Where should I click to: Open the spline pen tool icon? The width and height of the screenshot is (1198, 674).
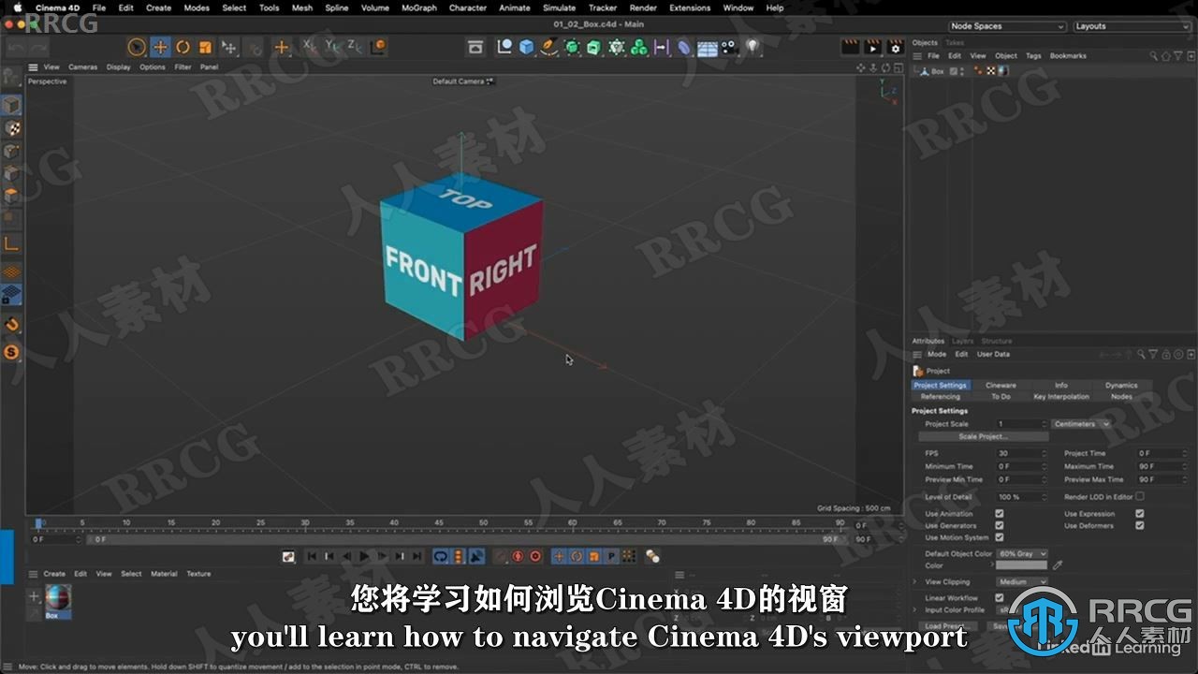coord(549,47)
